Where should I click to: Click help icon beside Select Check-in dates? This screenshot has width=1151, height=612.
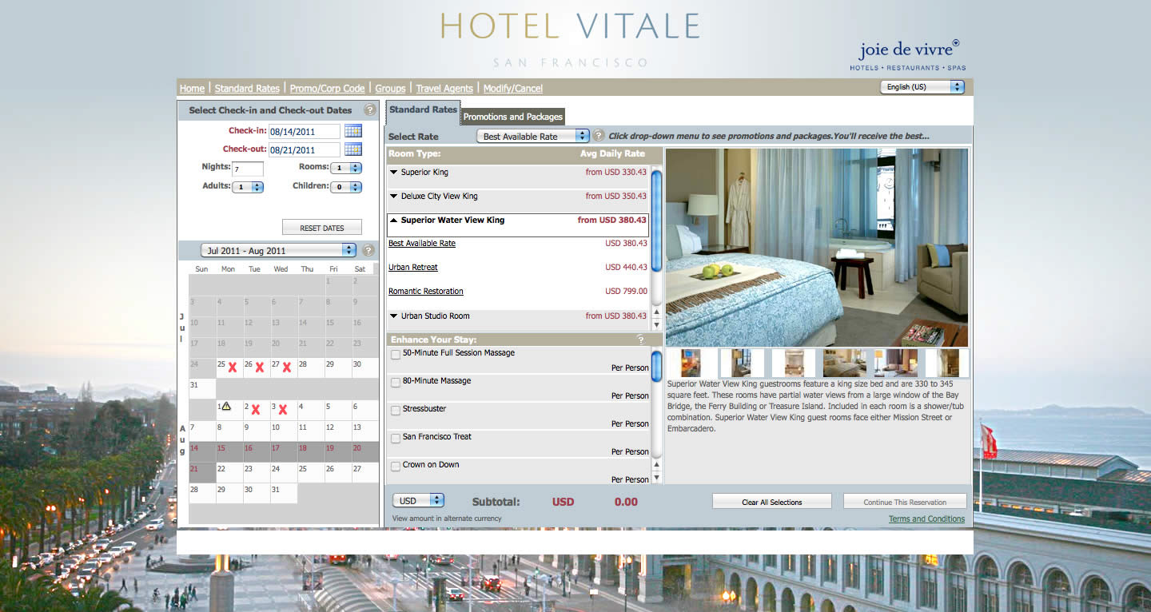pyautogui.click(x=369, y=110)
